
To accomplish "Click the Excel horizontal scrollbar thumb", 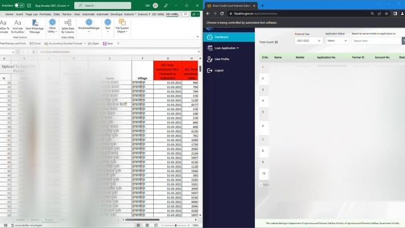I will tap(142, 220).
